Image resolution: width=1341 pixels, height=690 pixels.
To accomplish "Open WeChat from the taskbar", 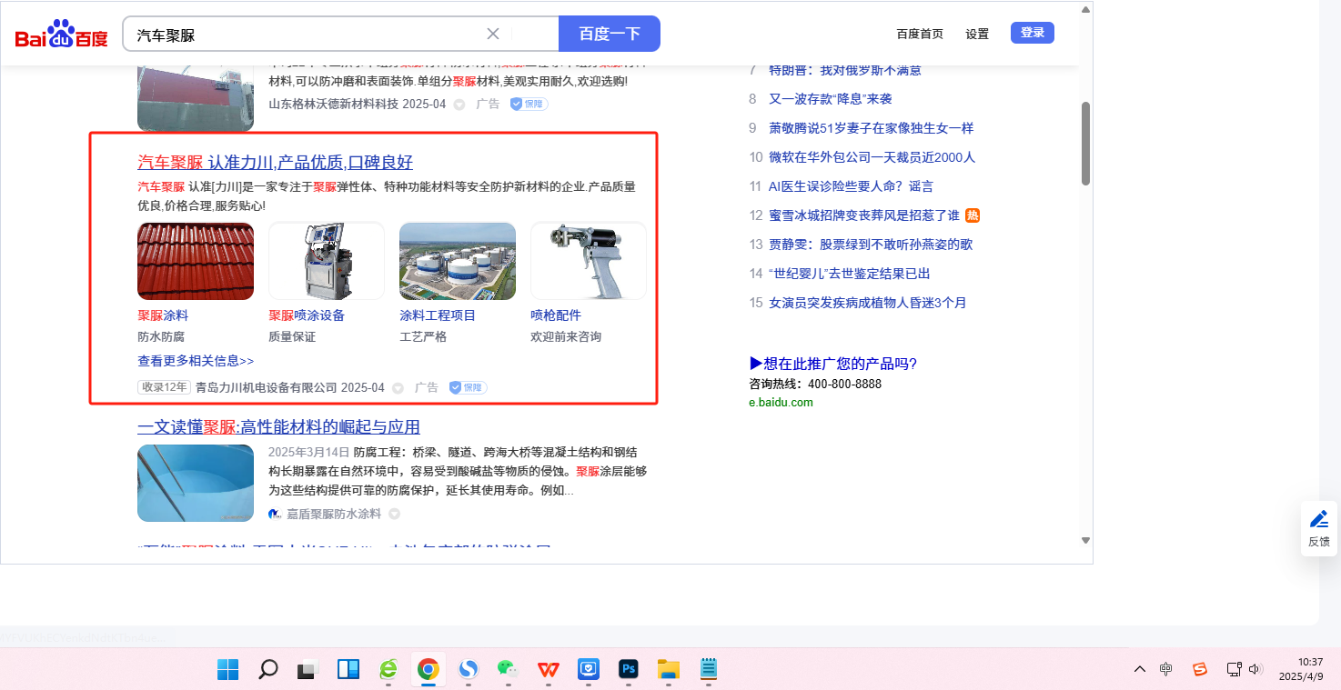I will click(507, 670).
